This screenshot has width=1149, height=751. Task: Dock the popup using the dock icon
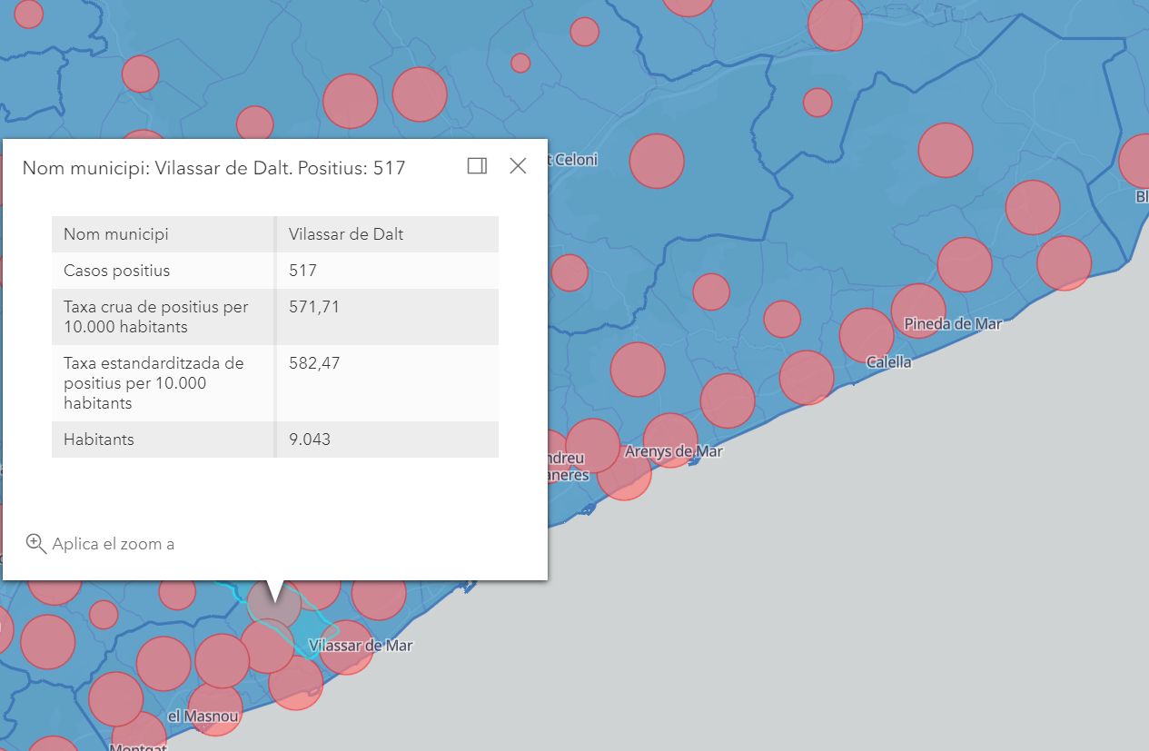tap(477, 165)
